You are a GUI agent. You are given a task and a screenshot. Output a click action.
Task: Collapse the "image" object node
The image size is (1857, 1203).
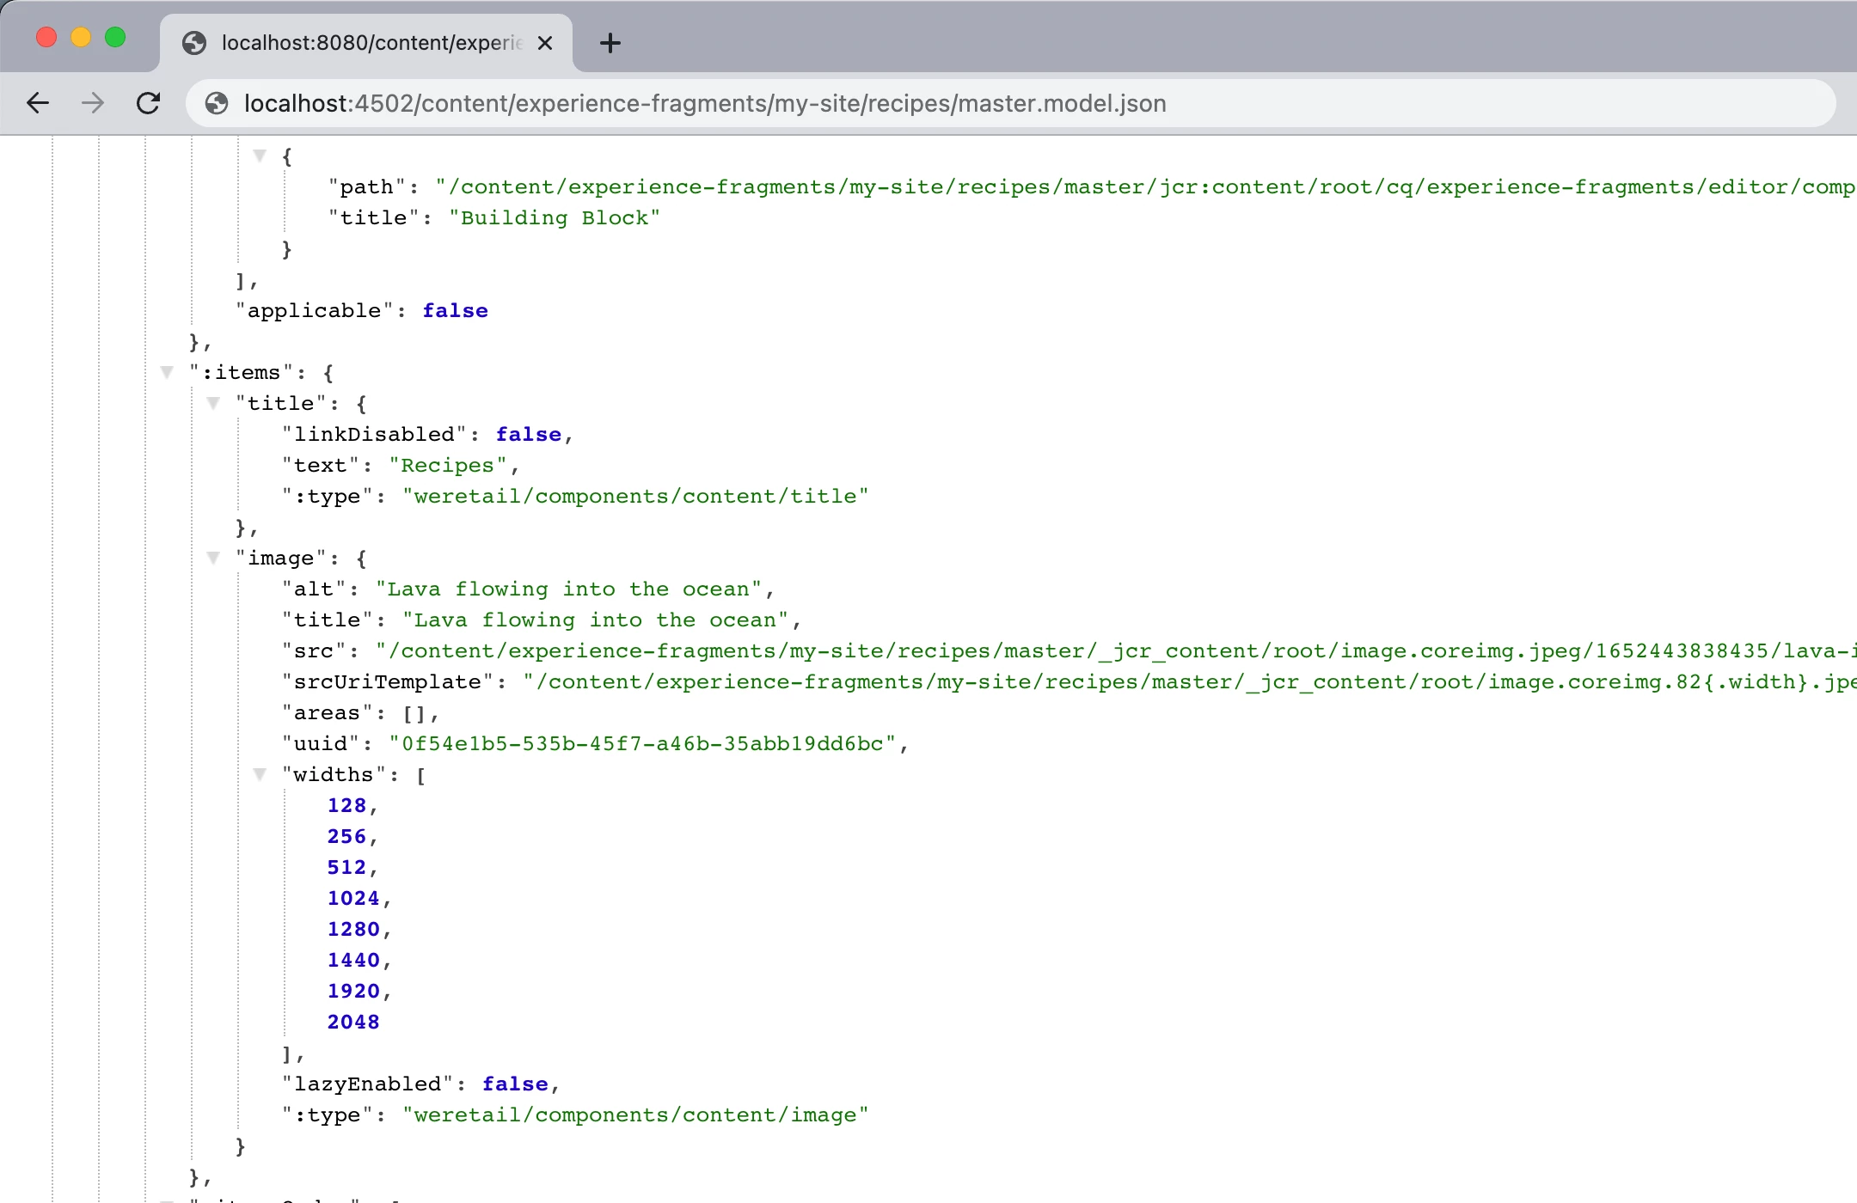click(x=214, y=558)
